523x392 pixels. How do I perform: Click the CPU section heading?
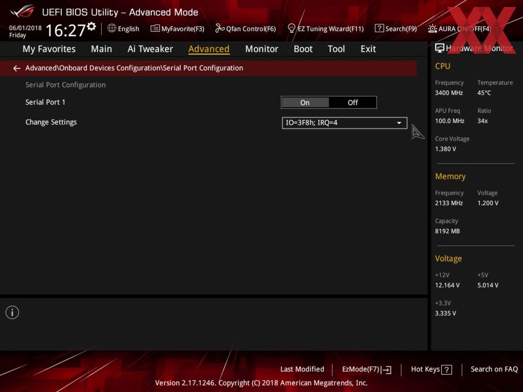click(x=443, y=66)
